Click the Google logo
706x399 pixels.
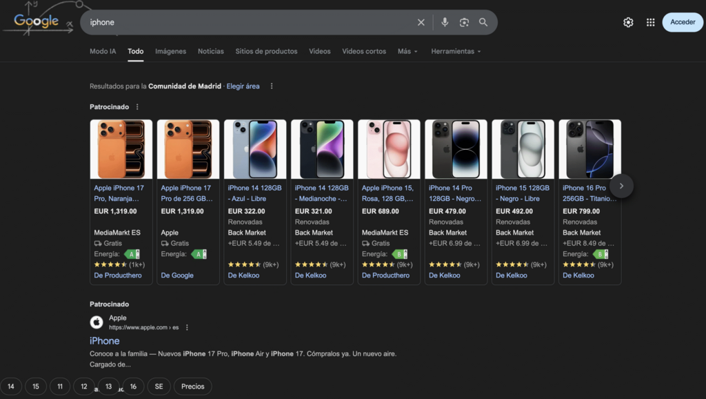coord(36,21)
